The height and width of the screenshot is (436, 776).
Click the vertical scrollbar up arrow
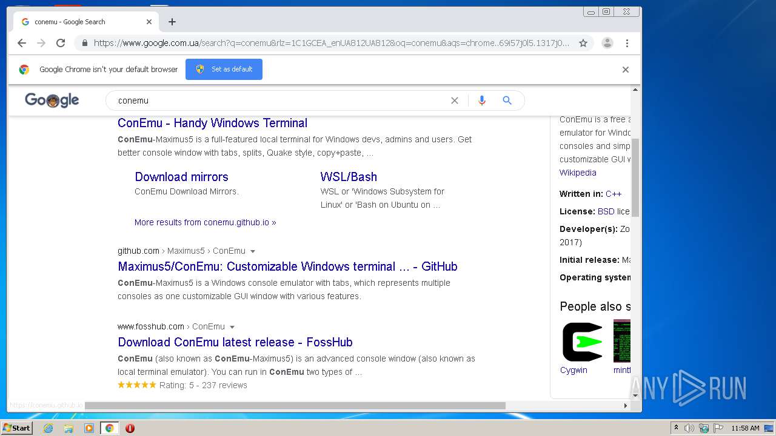[x=635, y=90]
